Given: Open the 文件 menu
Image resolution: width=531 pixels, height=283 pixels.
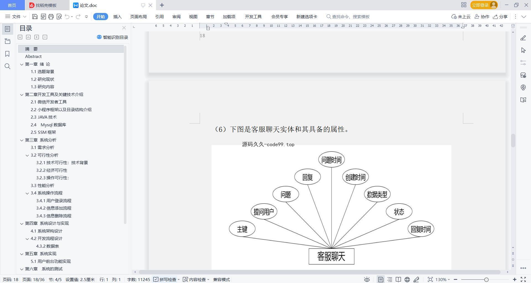Looking at the screenshot, I should (16, 17).
